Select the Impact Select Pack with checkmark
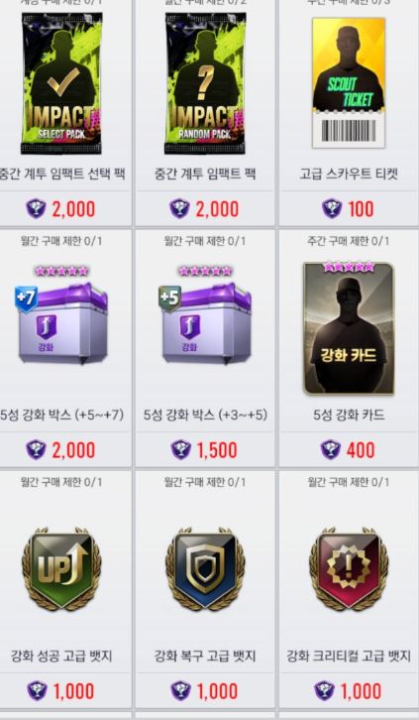 [x=61, y=83]
